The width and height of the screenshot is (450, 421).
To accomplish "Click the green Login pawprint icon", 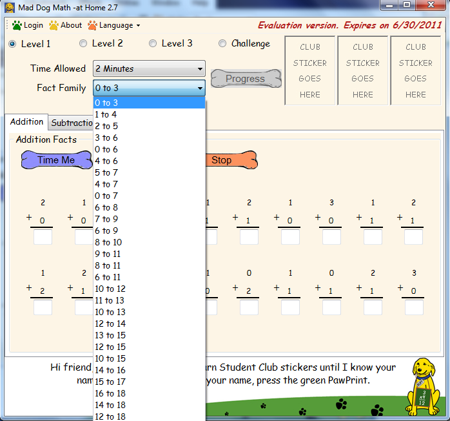I will pyautogui.click(x=17, y=25).
